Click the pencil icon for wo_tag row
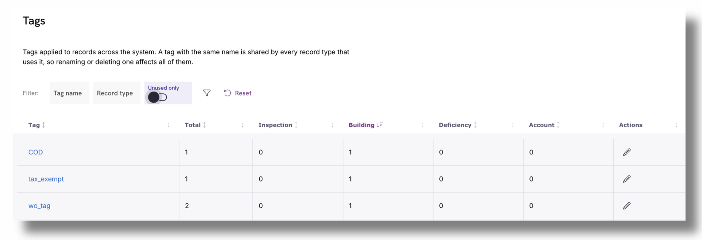702x240 pixels. [x=627, y=206]
